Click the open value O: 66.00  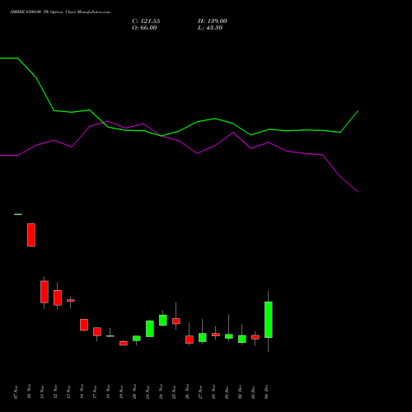(144, 28)
